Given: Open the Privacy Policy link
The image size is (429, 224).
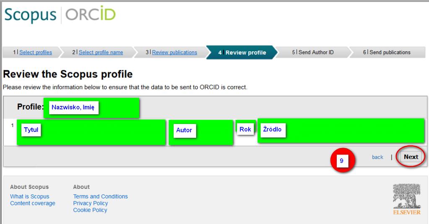Looking at the screenshot, I should 90,203.
